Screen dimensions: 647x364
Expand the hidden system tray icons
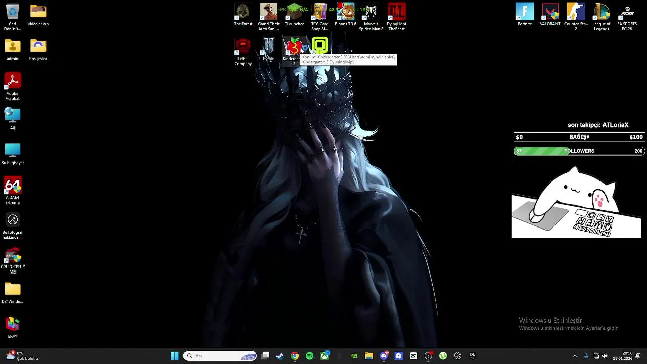pyautogui.click(x=575, y=356)
